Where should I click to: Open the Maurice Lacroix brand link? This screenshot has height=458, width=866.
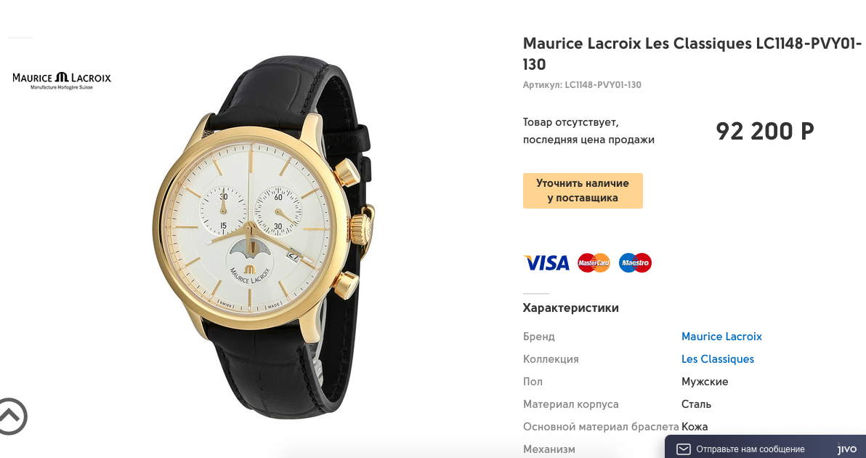pos(721,337)
